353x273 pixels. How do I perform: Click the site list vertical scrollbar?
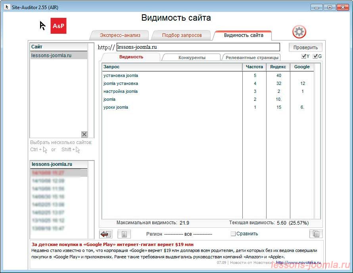click(91, 90)
